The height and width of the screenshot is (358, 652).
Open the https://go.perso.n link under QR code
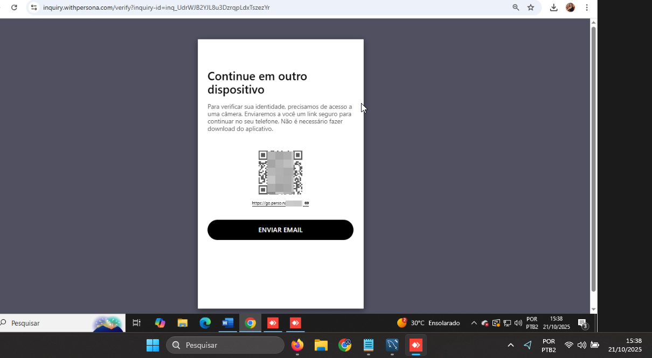pos(277,203)
